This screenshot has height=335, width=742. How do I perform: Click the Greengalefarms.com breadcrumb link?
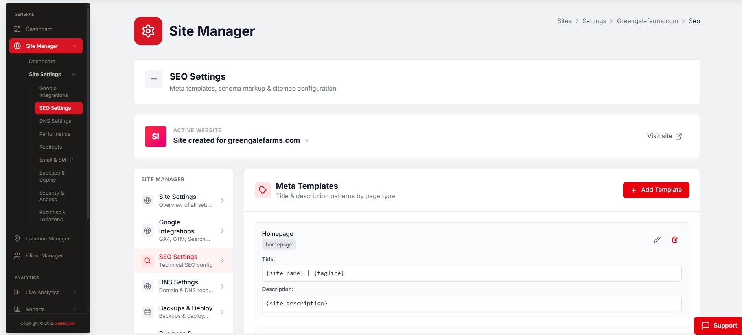[647, 21]
